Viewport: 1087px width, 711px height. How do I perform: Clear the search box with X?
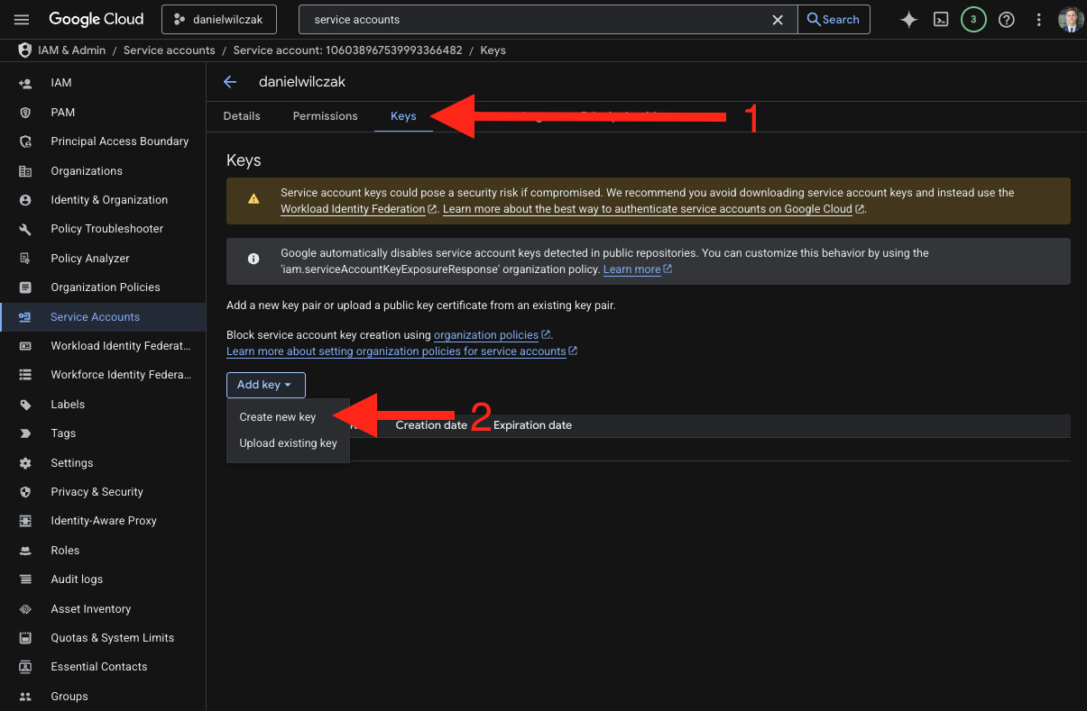(x=778, y=20)
